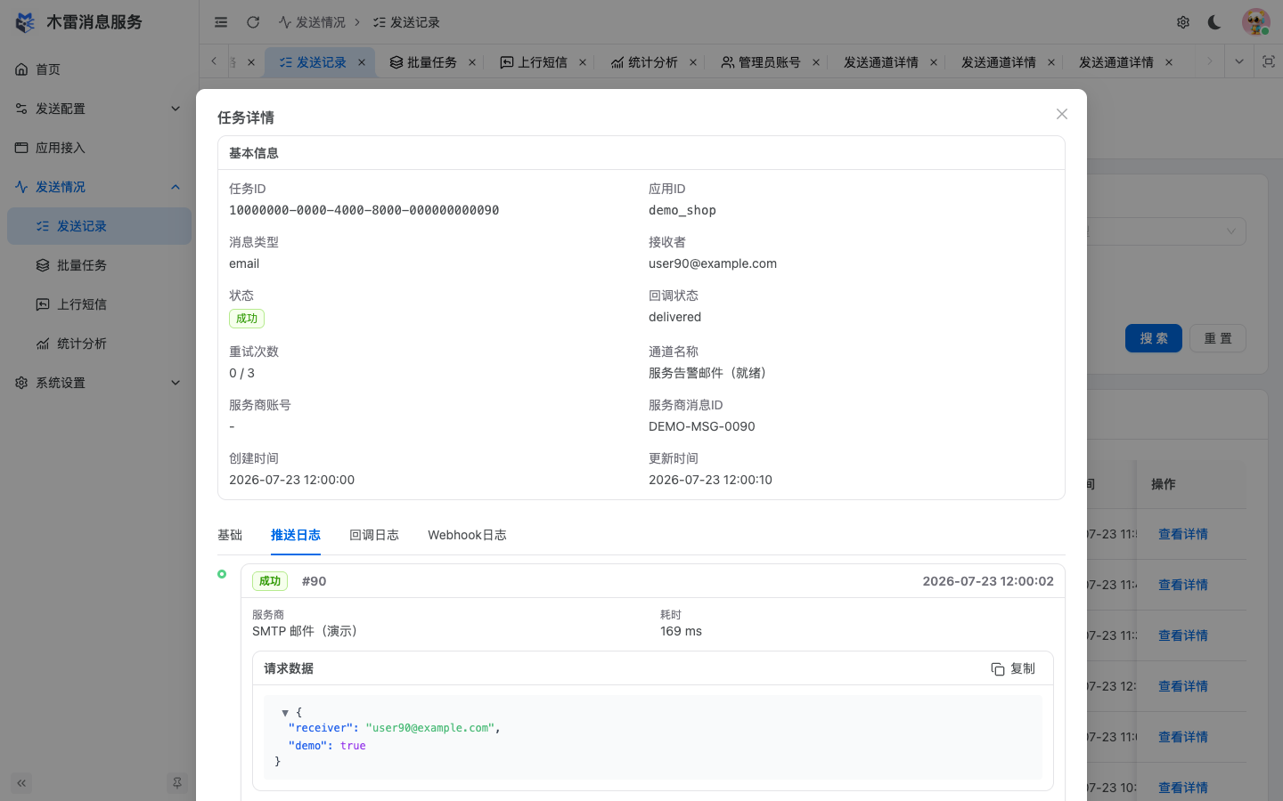Screen dimensions: 1283x801
Task: Click the DEMO-MSG-0090 value
Action: 702,426
